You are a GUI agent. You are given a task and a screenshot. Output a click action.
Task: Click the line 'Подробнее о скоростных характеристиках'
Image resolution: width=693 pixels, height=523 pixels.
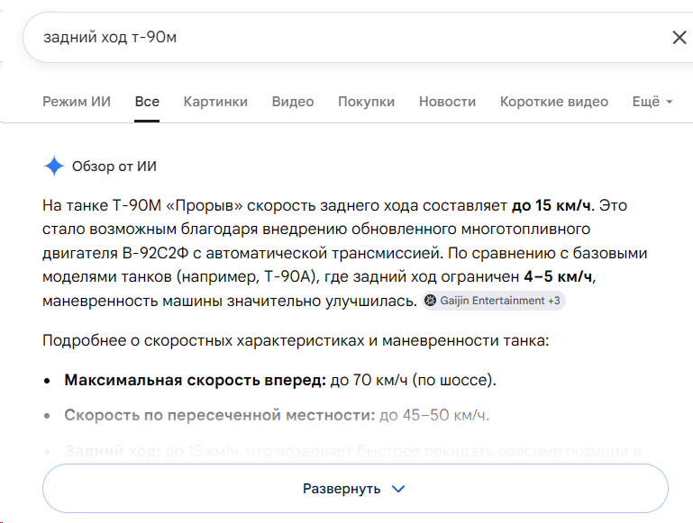(x=296, y=341)
